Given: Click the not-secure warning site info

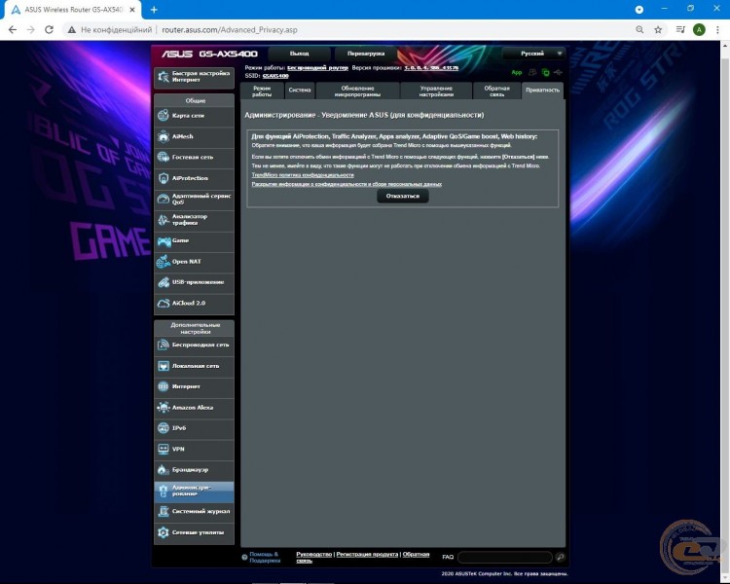Looking at the screenshot, I should pyautogui.click(x=110, y=30).
